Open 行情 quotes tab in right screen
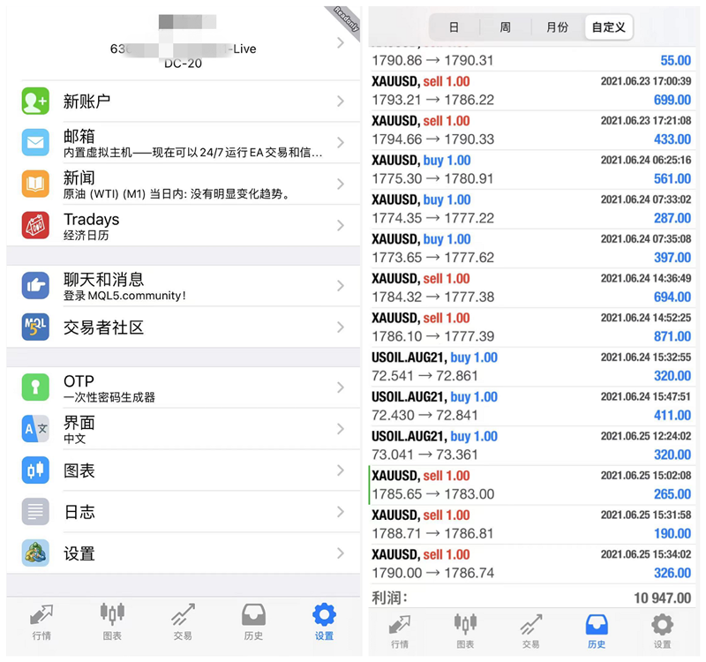This screenshot has width=706, height=662. point(400,631)
